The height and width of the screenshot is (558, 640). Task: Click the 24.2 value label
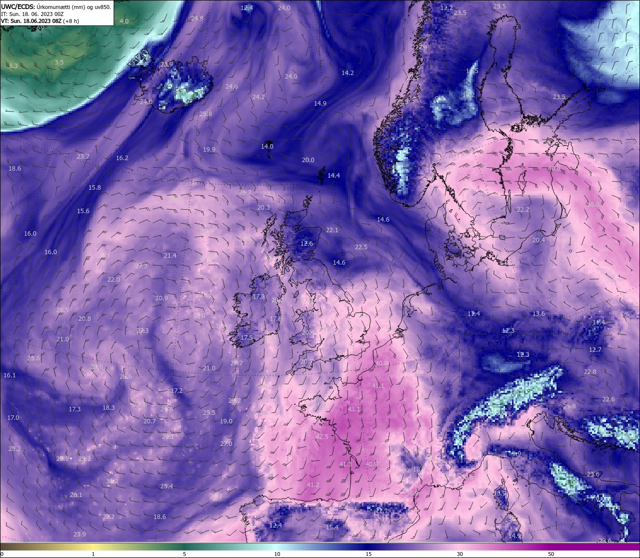pos(258,97)
